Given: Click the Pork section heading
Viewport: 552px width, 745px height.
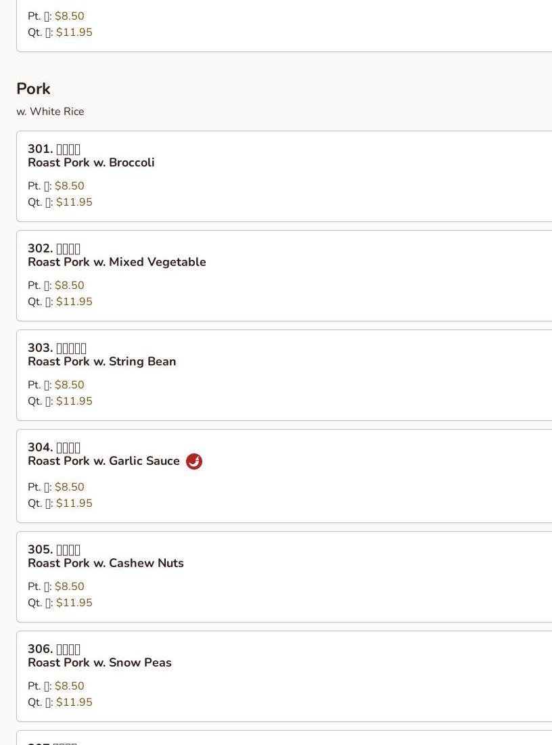Looking at the screenshot, I should (x=33, y=89).
